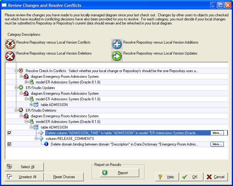Collapse diagram node under ER/Studio Updates

point(21,93)
